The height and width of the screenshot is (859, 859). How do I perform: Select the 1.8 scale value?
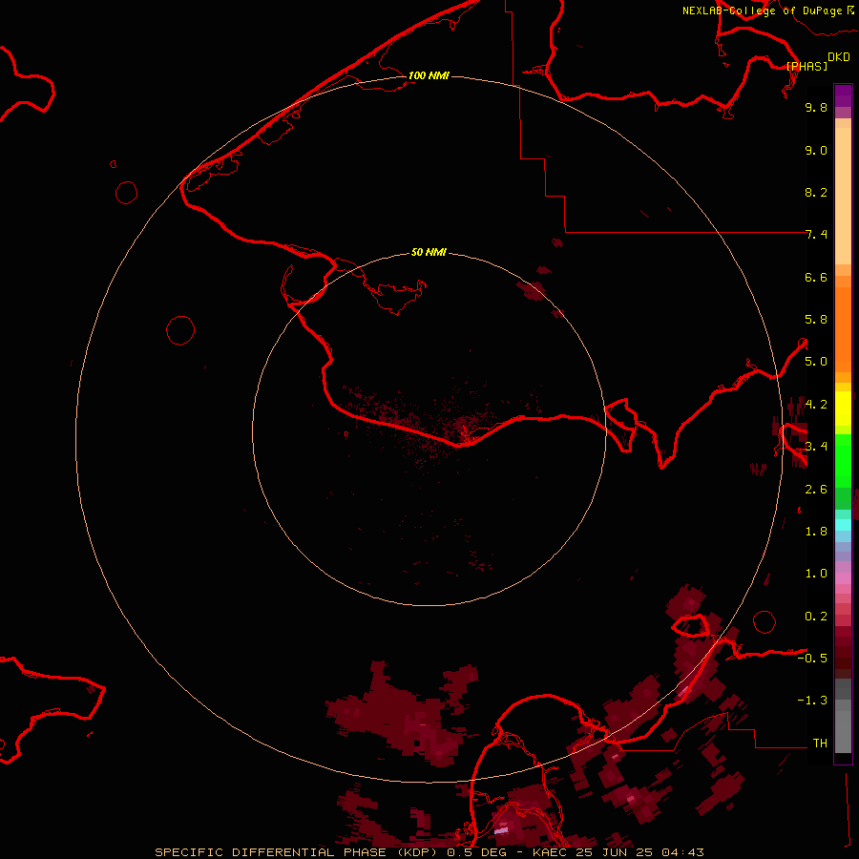click(816, 532)
